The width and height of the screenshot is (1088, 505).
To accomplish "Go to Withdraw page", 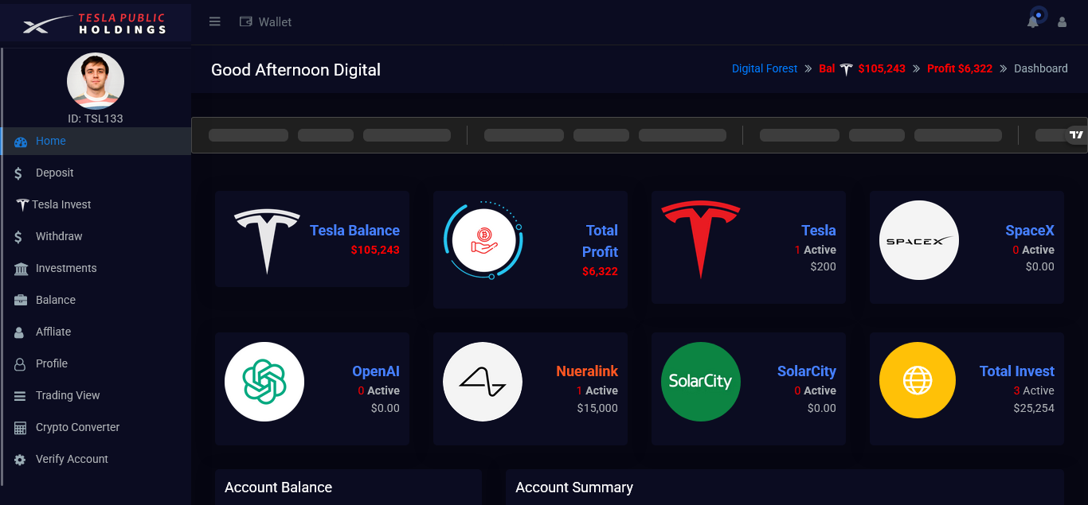I will pyautogui.click(x=59, y=236).
